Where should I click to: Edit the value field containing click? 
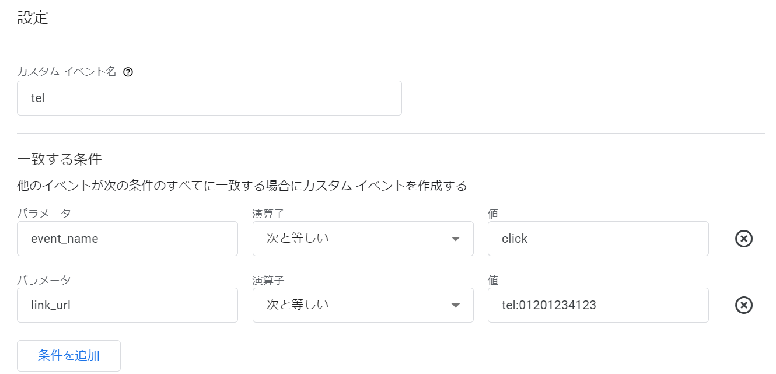[x=598, y=239]
